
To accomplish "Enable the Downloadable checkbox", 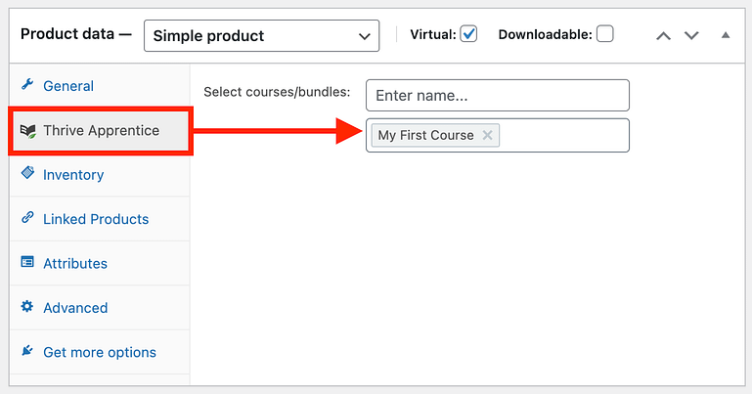I will [604, 34].
